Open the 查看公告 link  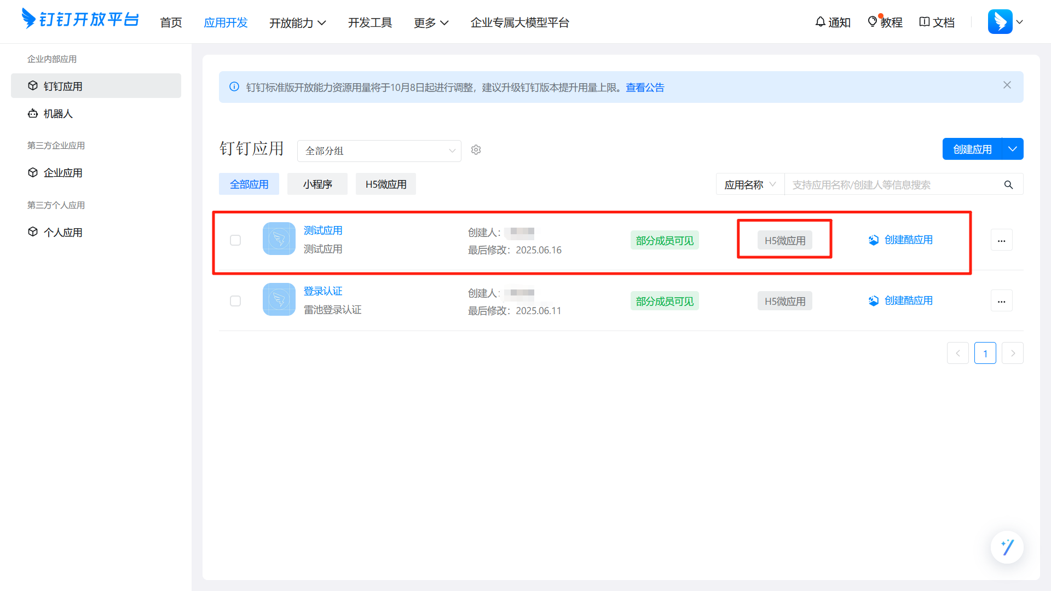[645, 88]
